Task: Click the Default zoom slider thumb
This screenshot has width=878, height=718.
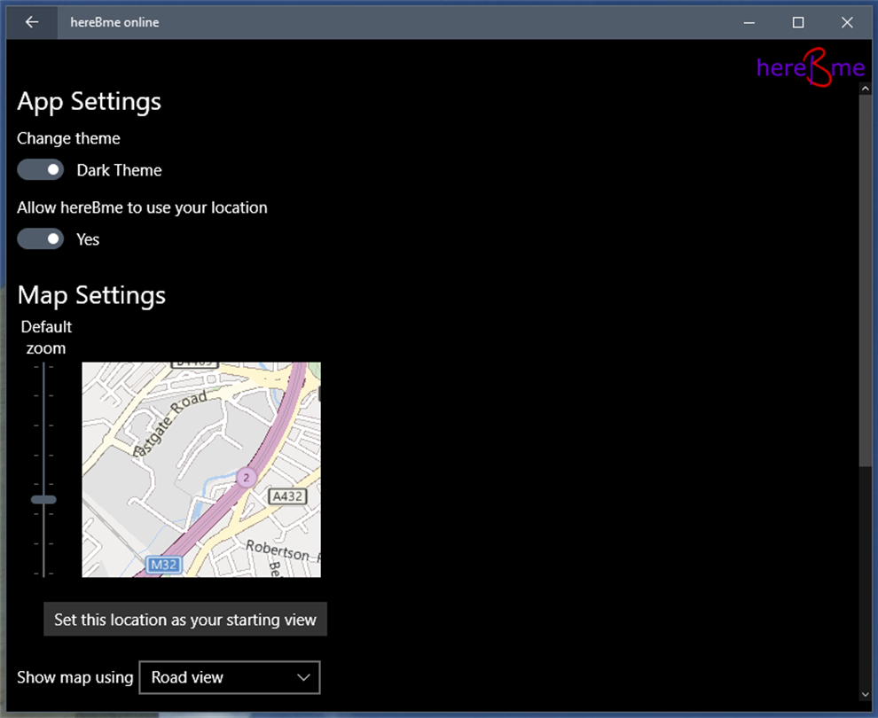Action: click(x=43, y=500)
